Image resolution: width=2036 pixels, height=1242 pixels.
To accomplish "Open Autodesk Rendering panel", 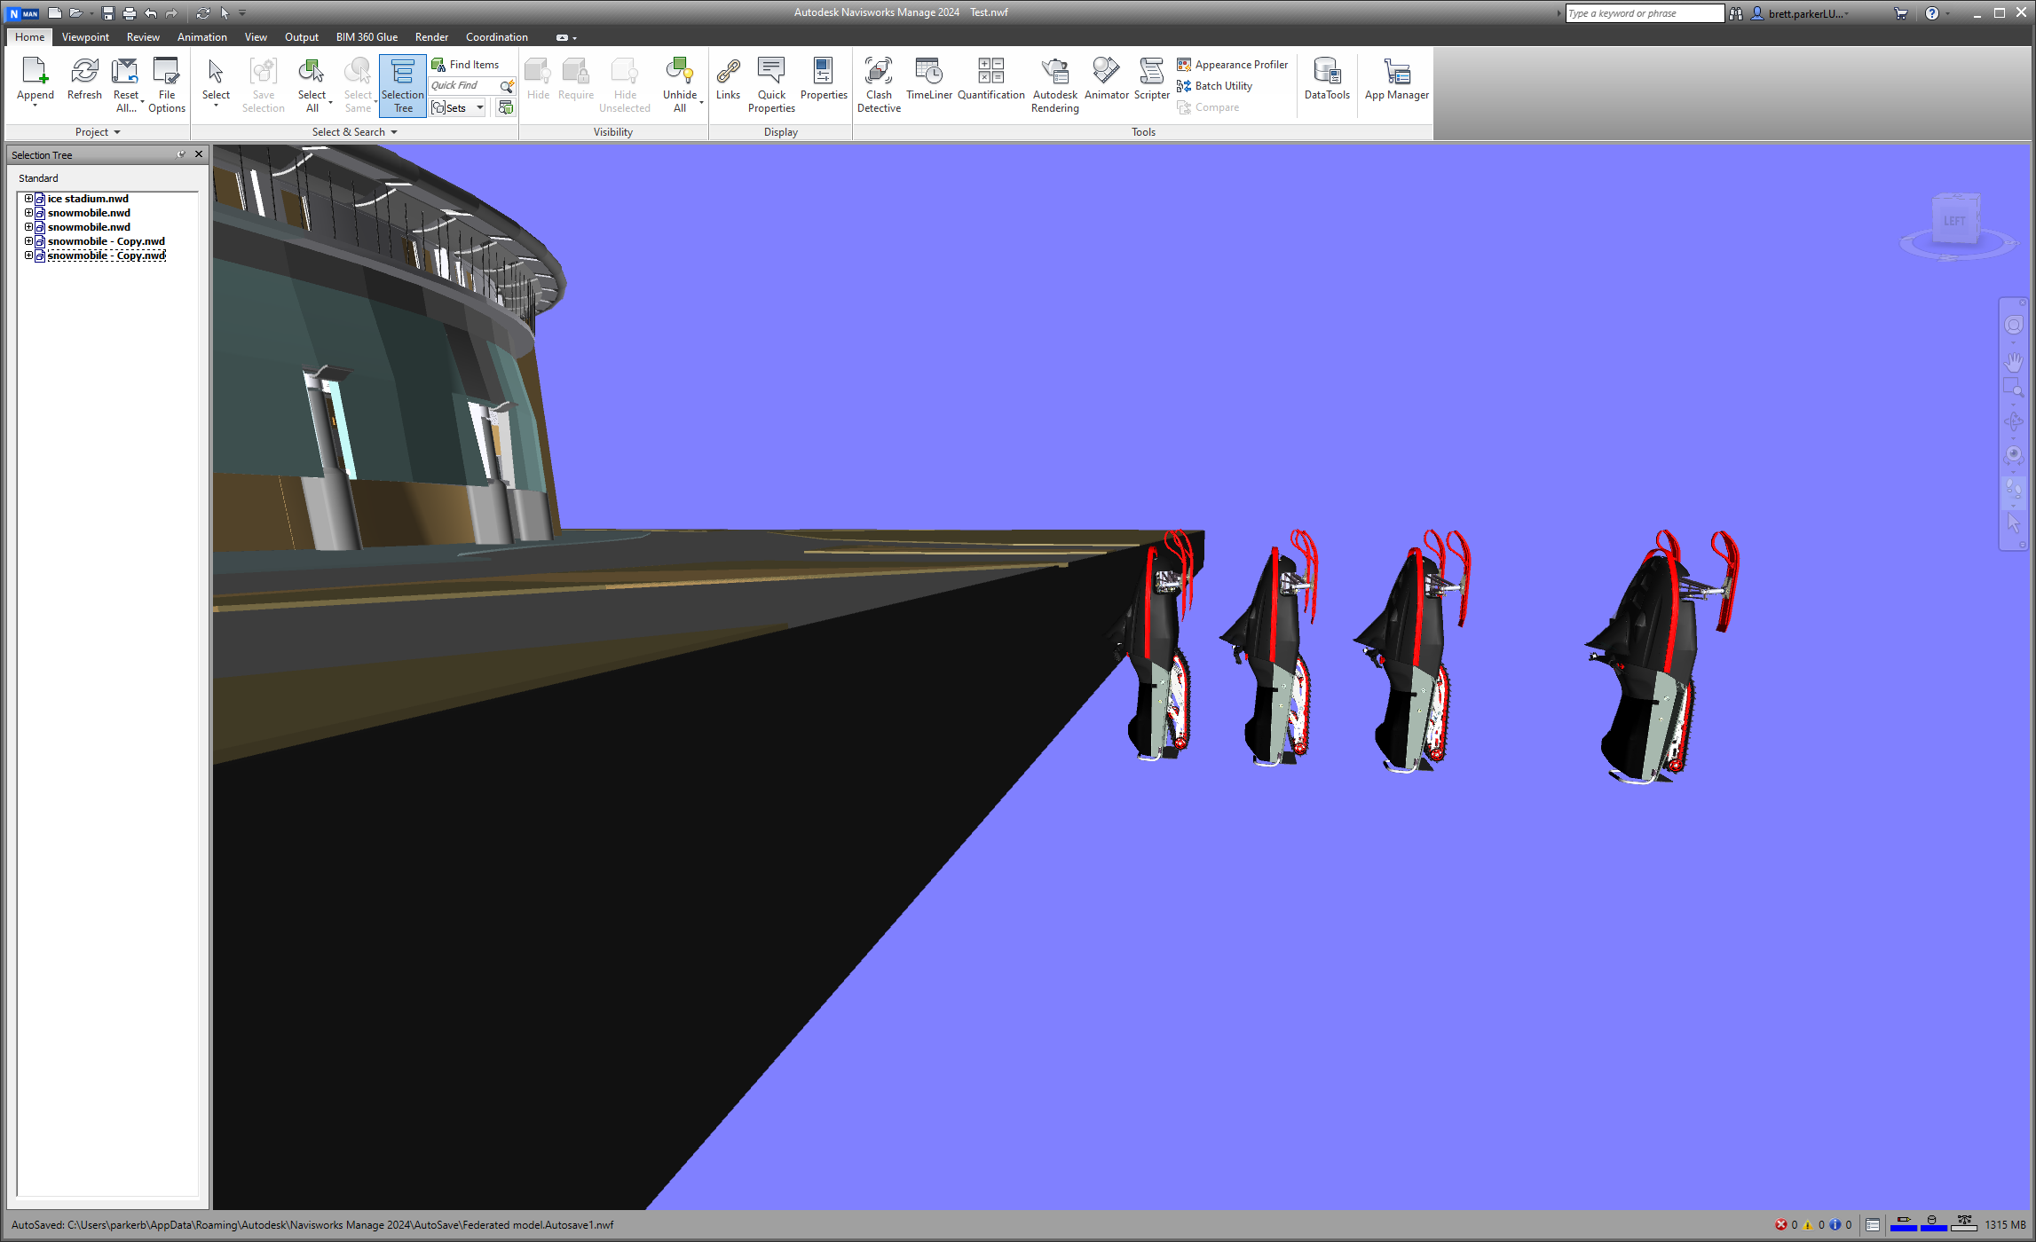I will [x=1054, y=84].
